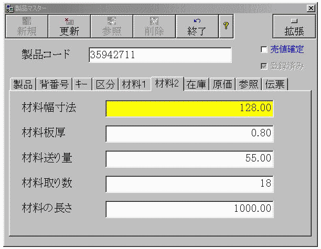Open help with the question mark icon
321x249 pixels.
click(x=226, y=26)
